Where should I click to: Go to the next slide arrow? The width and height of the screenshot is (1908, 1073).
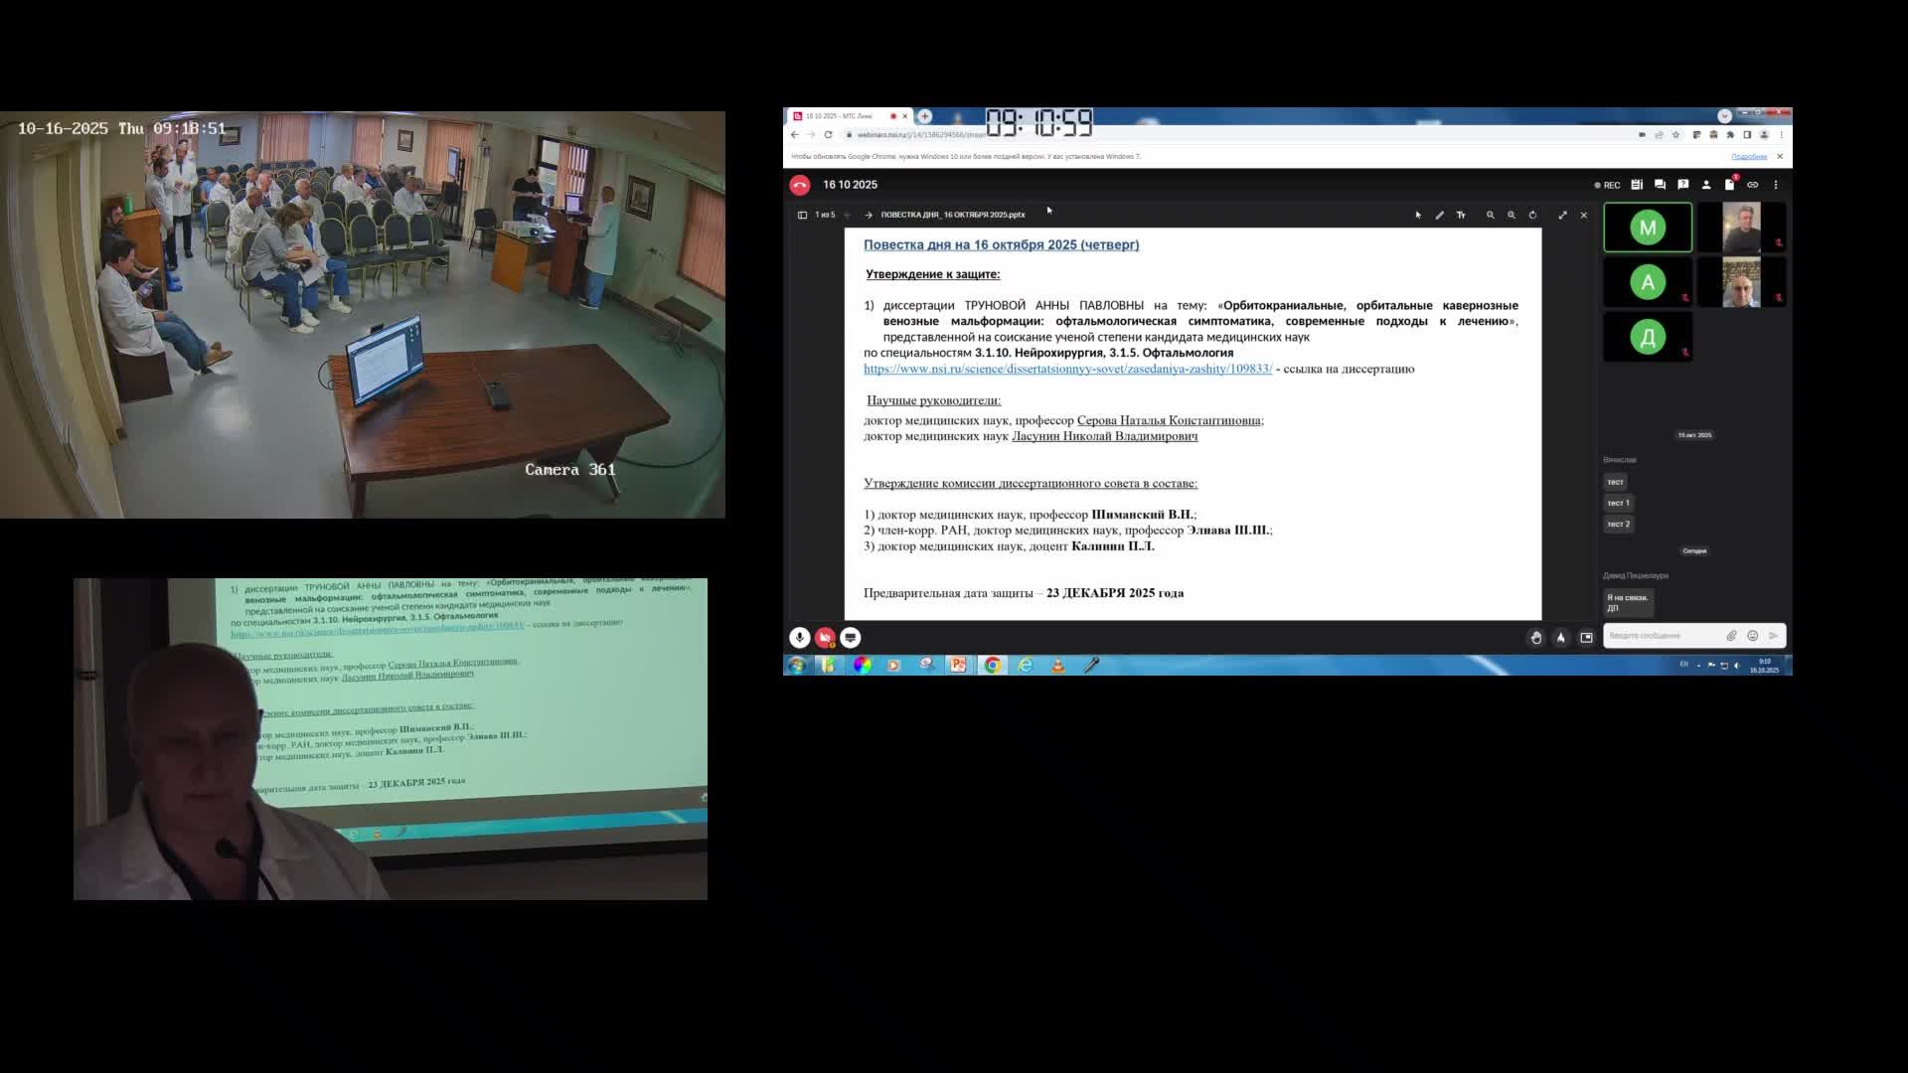click(869, 215)
